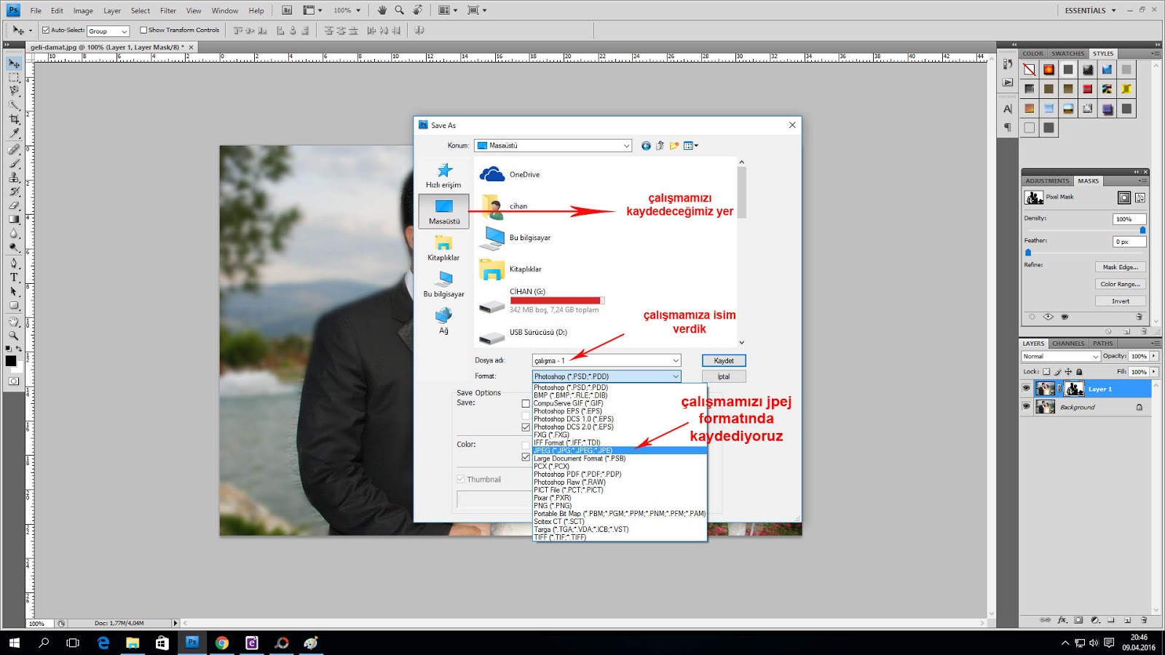Open Fill slider arrow in Layers panel

click(1154, 372)
